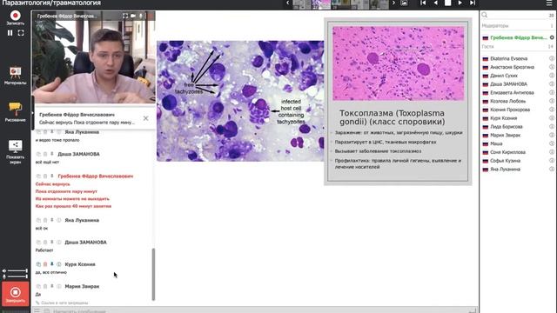Toggle presenter camera icon on video
Image resolution: width=557 pixels, height=313 pixels.
tap(133, 16)
